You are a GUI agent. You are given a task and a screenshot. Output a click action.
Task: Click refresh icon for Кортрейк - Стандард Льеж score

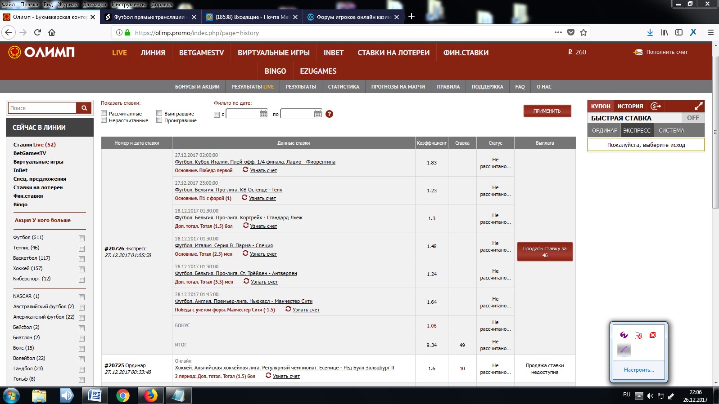click(246, 226)
